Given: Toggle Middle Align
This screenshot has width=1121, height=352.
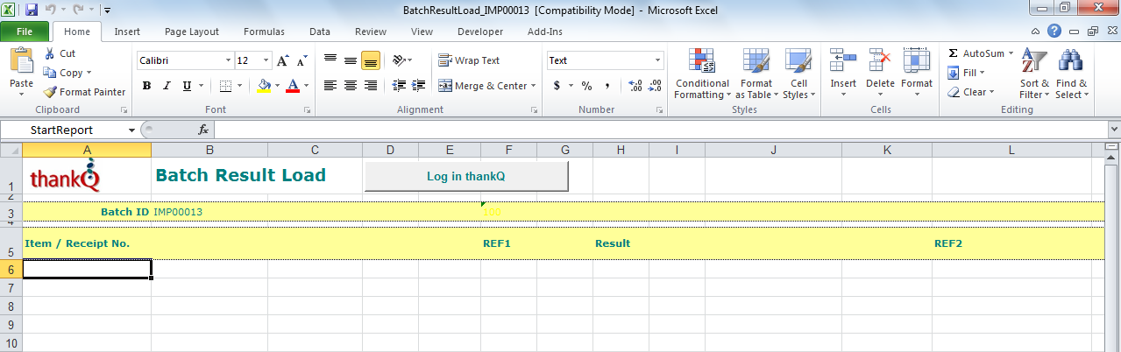Looking at the screenshot, I should click(350, 60).
